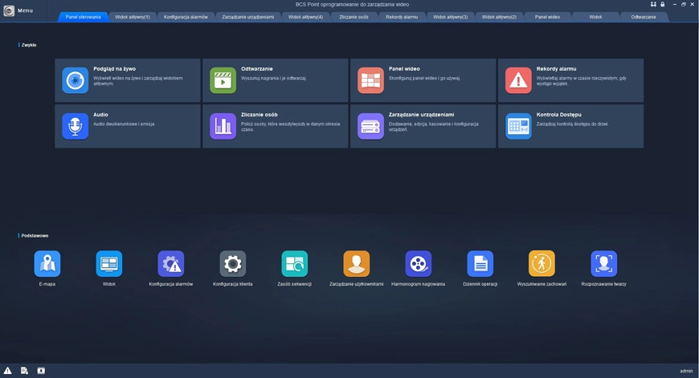Switch to the Odtwarzanie tab
Viewport: 699px width, 378px height.
[644, 17]
